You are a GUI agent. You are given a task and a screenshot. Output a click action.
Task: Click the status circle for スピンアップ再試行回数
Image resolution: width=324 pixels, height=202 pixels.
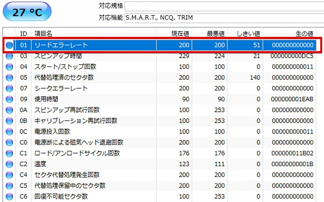tap(9, 110)
